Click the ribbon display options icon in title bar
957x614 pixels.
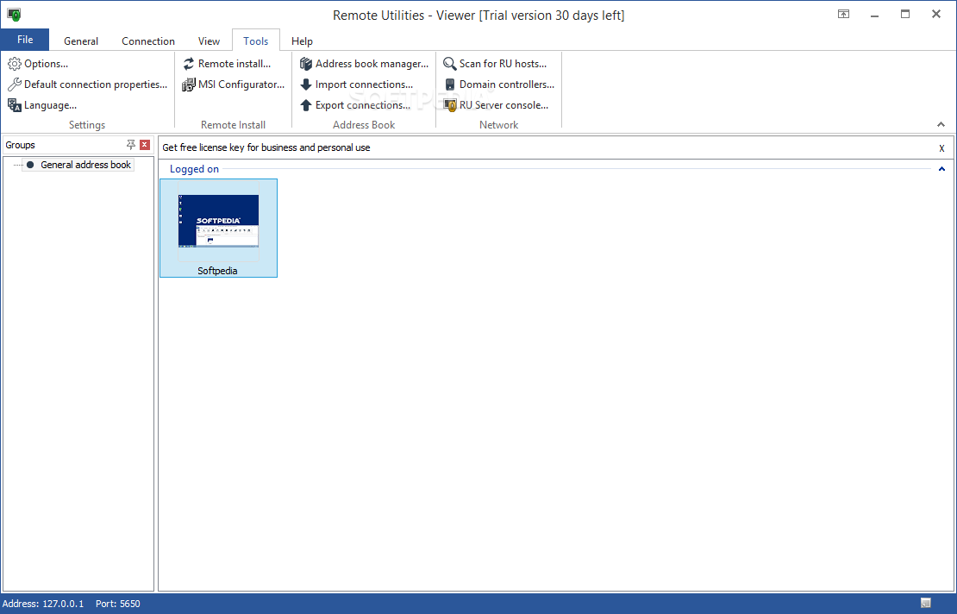coord(843,14)
